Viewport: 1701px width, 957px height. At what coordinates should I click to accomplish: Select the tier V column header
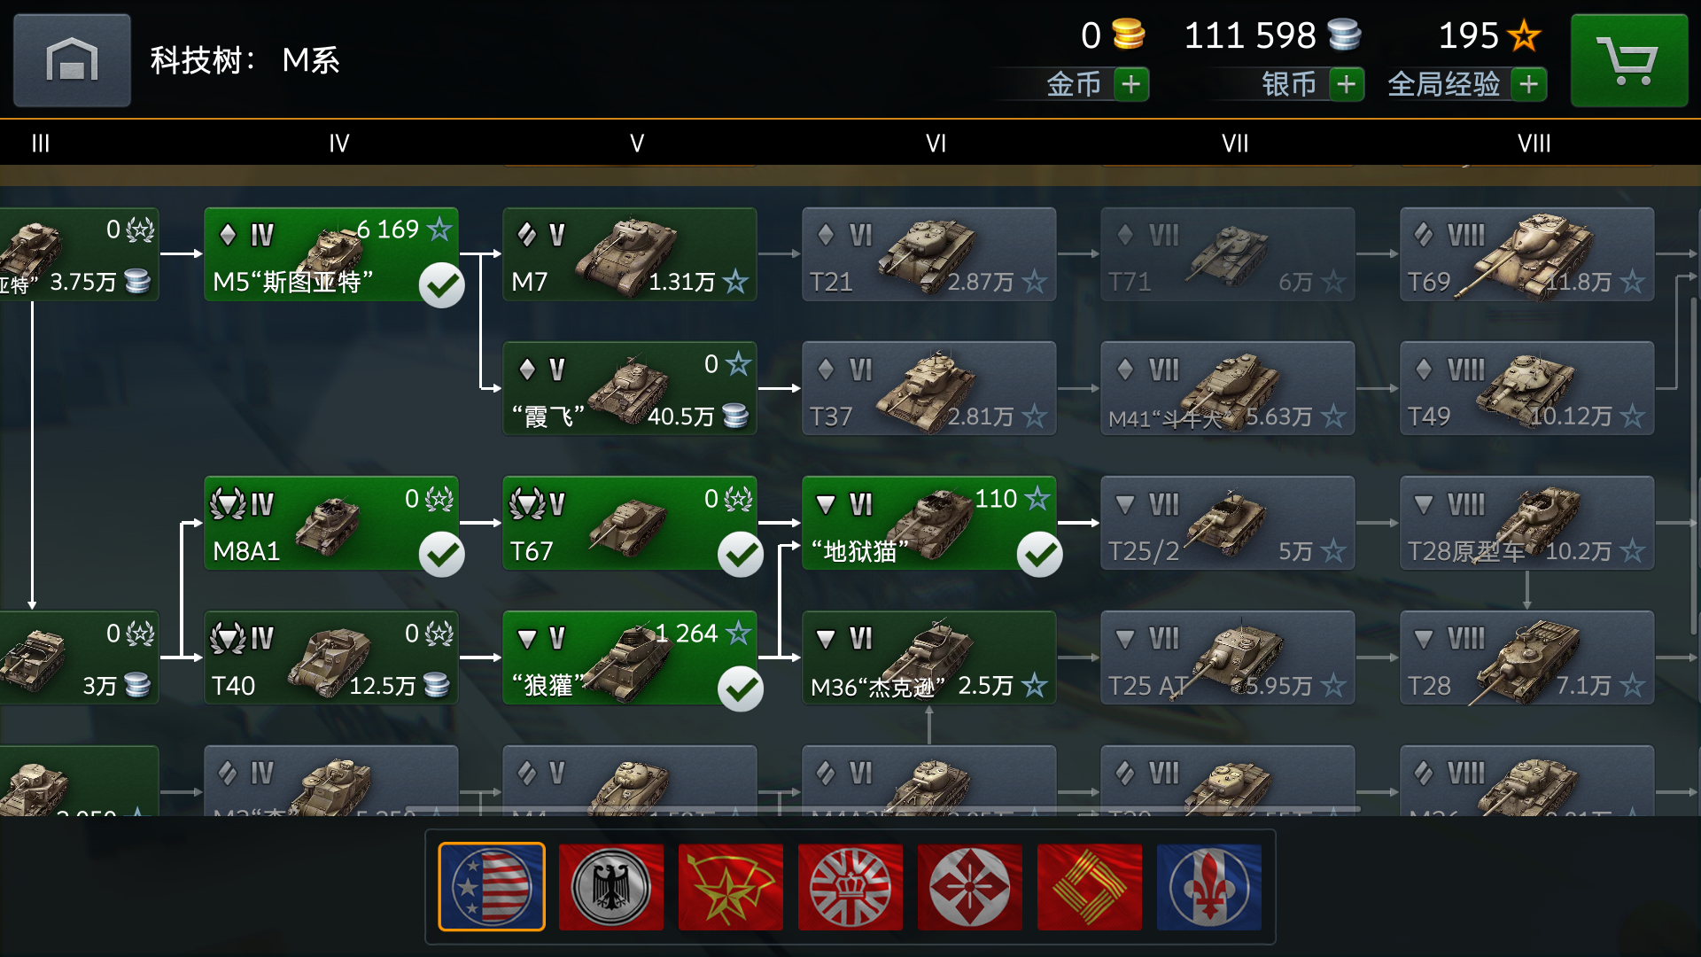coord(637,144)
